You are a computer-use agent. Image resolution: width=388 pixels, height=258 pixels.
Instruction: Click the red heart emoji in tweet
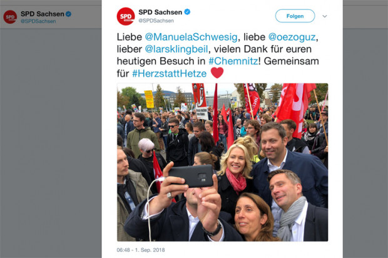pos(217,73)
